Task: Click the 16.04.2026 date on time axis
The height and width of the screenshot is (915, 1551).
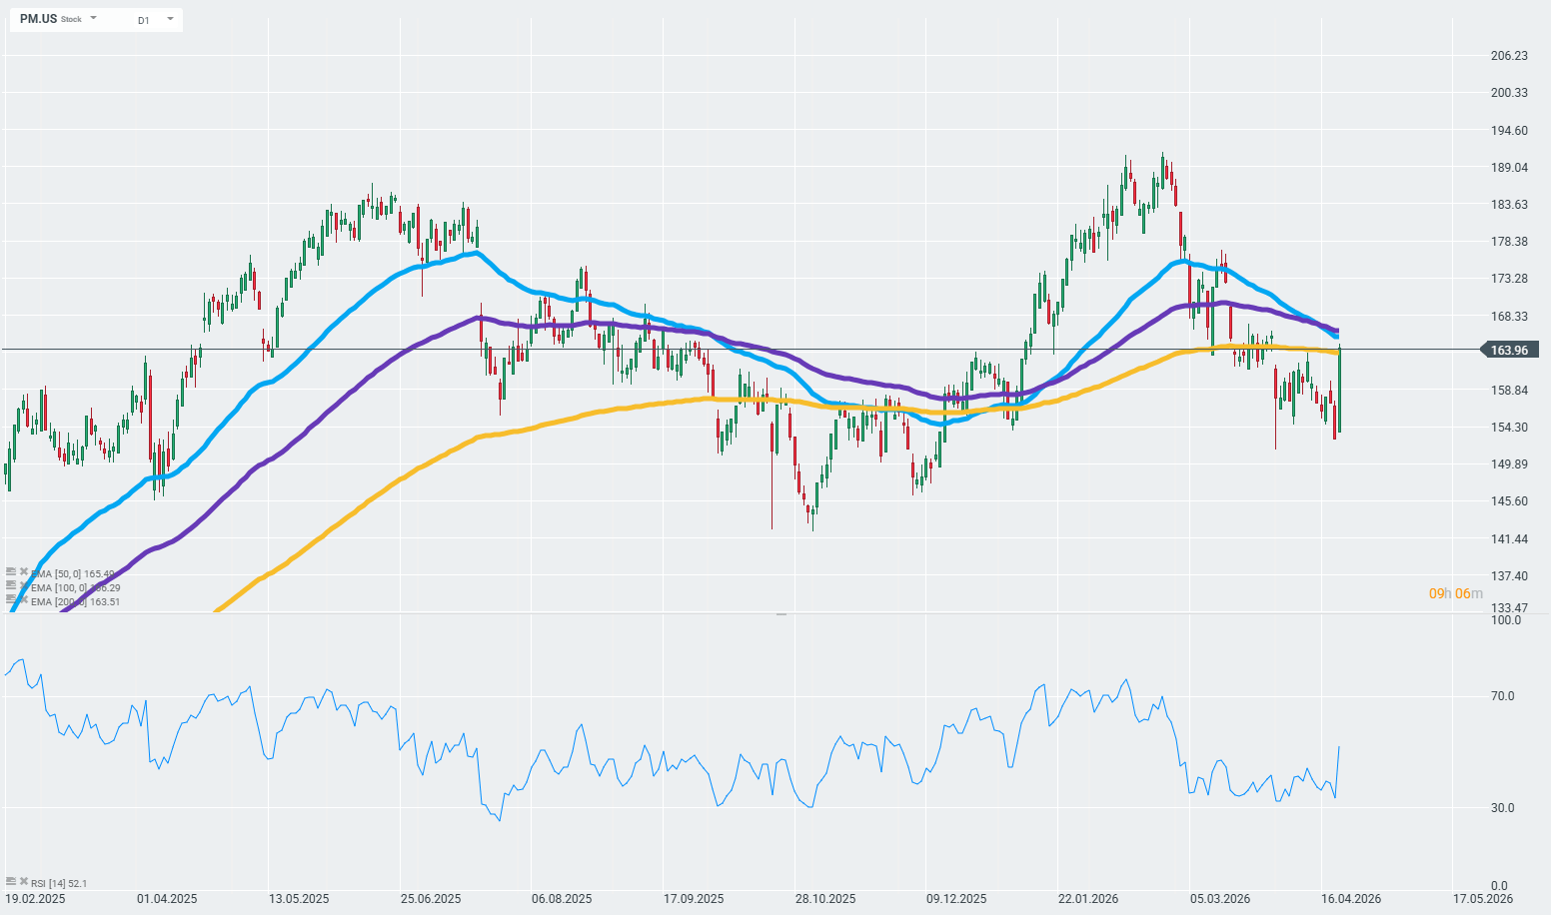Action: (x=1350, y=899)
